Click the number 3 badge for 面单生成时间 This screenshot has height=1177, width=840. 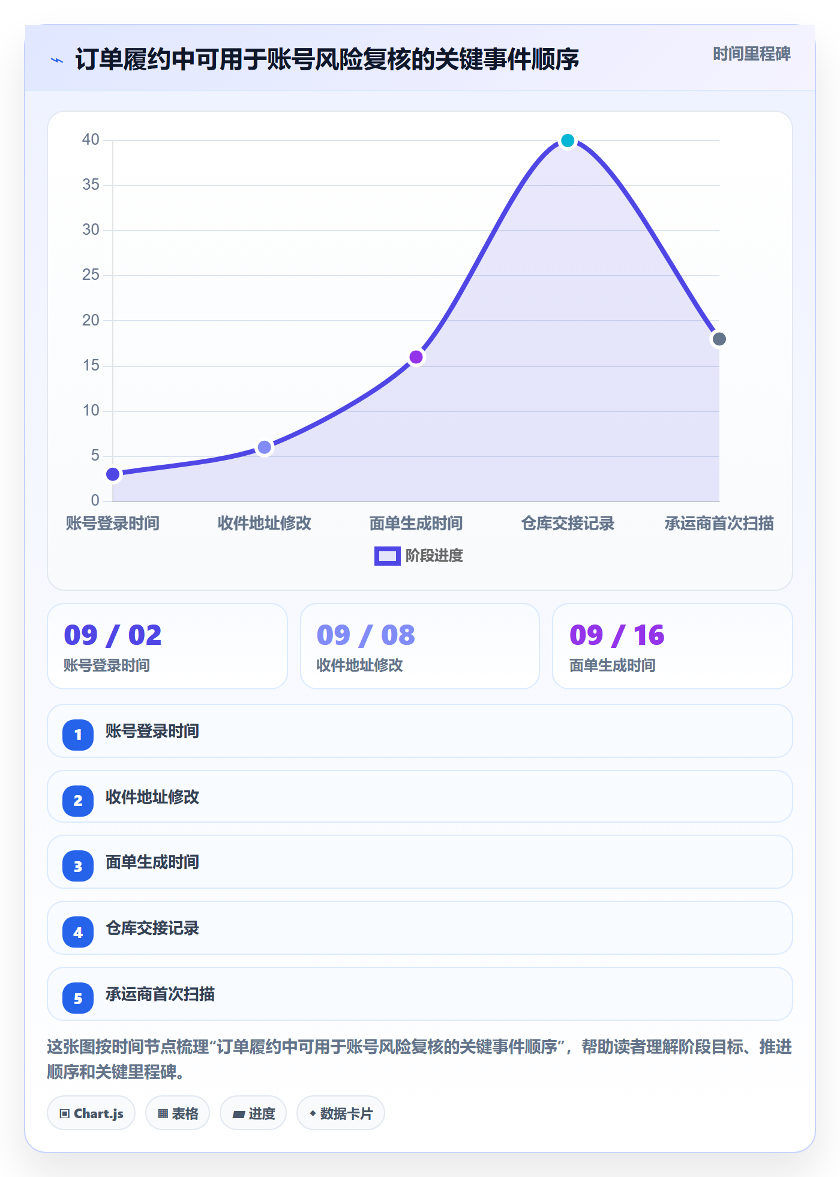[78, 866]
